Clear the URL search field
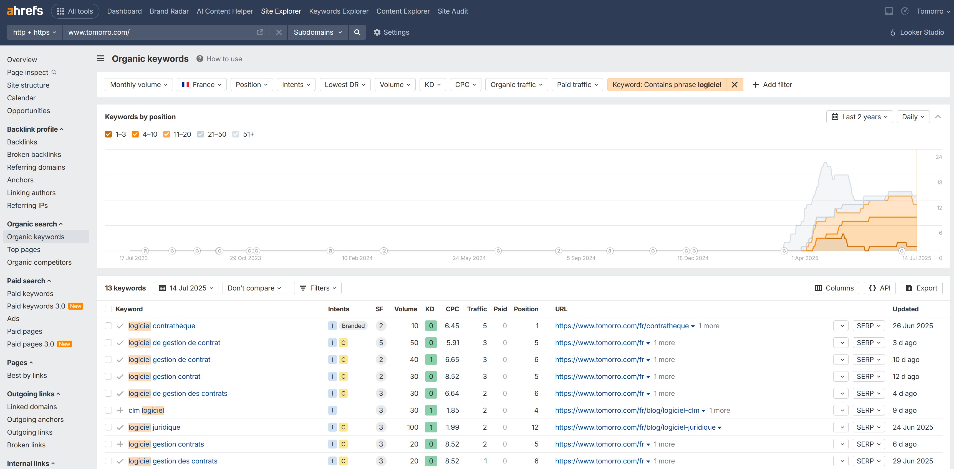Image resolution: width=954 pixels, height=469 pixels. coord(279,32)
